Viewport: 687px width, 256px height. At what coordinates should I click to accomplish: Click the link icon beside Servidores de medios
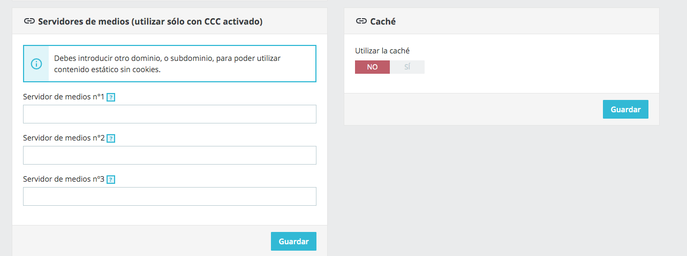(x=29, y=21)
